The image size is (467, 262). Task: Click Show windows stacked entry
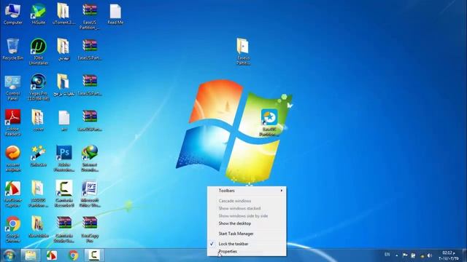(247, 208)
